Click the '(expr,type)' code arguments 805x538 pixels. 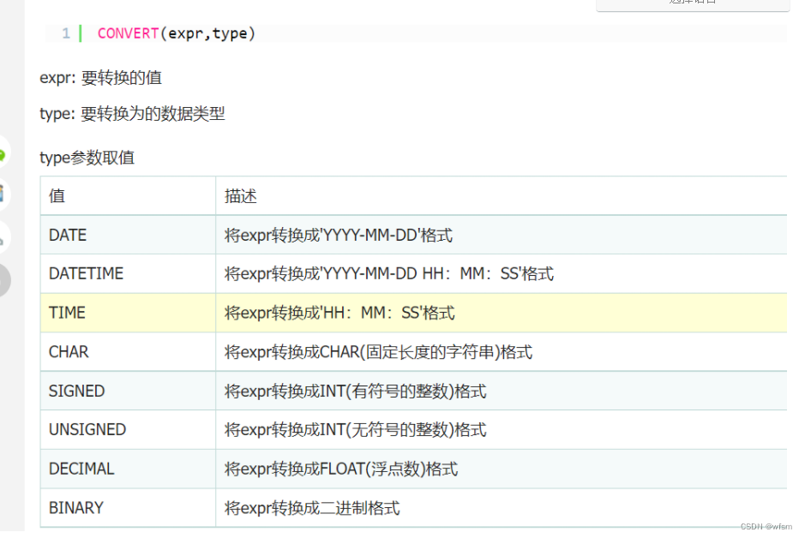pos(207,34)
